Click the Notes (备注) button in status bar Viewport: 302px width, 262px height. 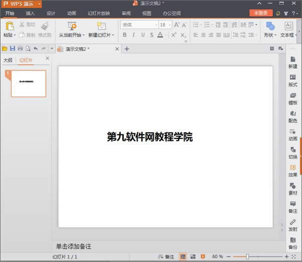point(166,257)
